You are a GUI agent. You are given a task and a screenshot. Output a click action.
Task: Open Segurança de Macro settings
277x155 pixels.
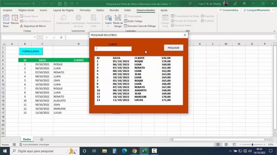[x=33, y=26]
